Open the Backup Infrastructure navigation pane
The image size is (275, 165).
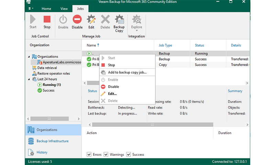(53, 141)
